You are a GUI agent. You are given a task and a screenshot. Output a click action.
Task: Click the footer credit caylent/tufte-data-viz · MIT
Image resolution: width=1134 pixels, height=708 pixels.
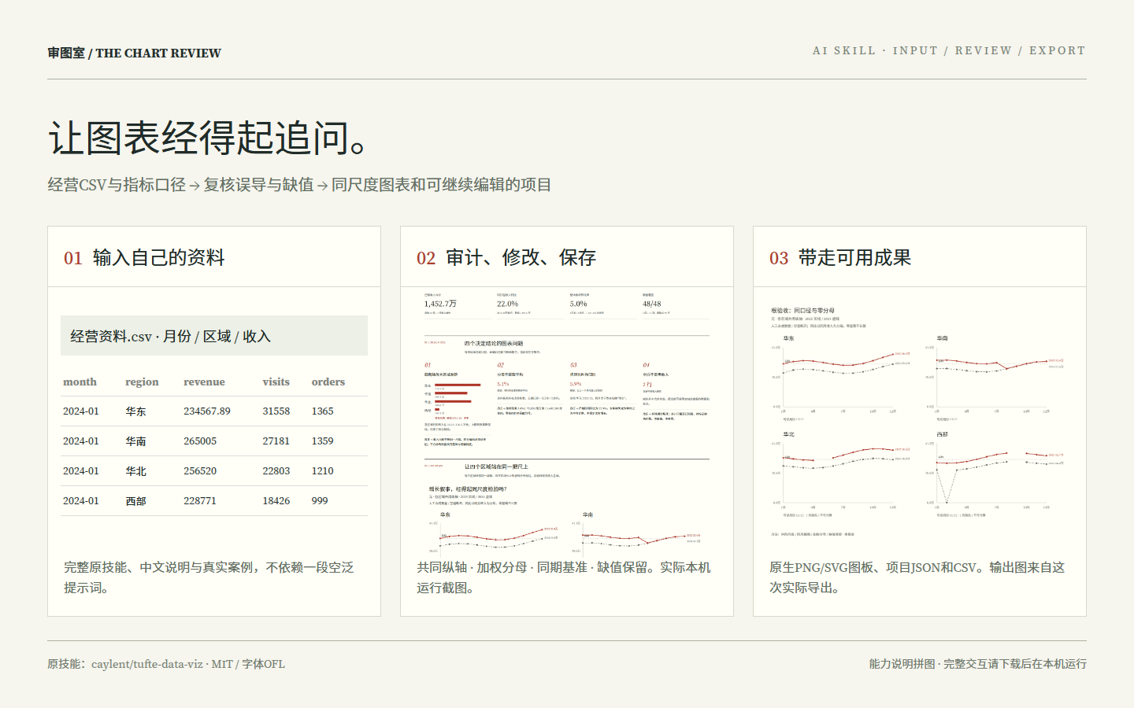click(x=166, y=664)
